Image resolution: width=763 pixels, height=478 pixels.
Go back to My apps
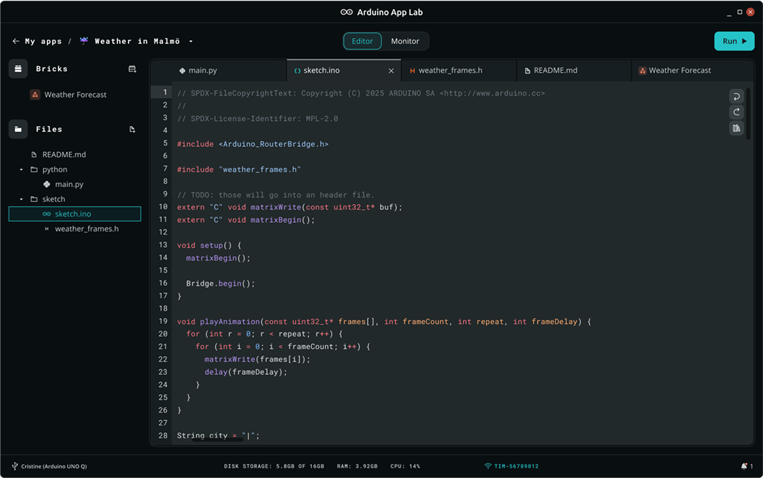click(38, 41)
